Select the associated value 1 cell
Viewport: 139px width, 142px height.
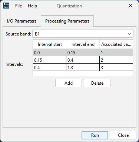click(116, 53)
